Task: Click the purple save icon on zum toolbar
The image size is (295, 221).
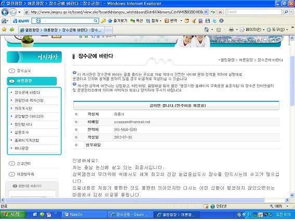Action: click(200, 21)
